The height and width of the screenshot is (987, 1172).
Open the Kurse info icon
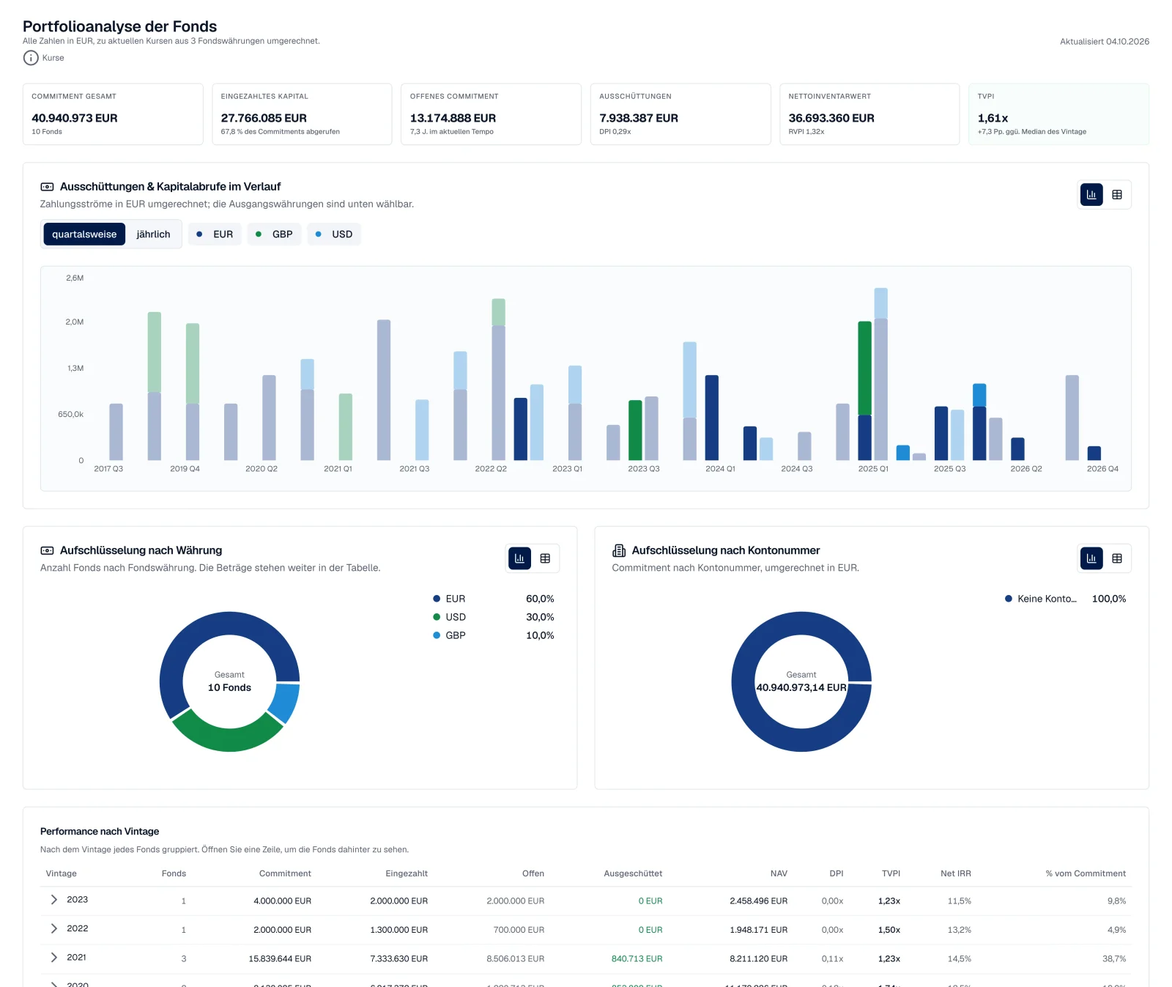tap(31, 58)
